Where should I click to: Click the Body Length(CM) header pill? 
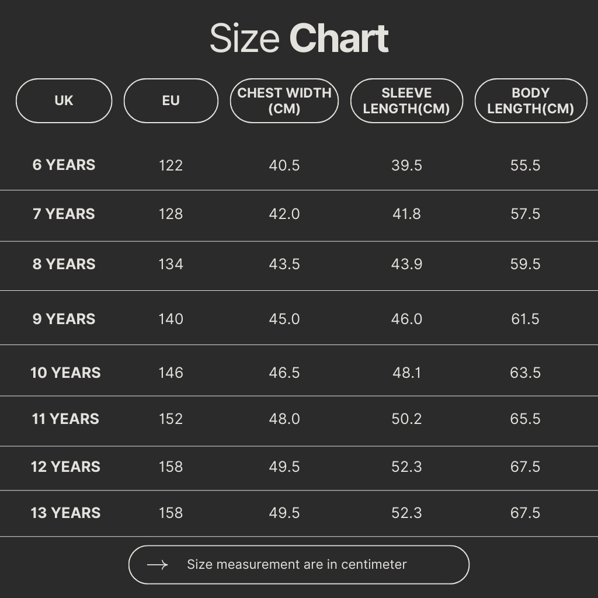click(x=530, y=100)
